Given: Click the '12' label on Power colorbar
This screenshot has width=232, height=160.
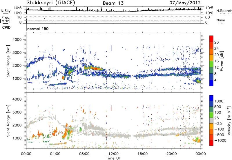Looking at the screenshot, I should 216,68.
